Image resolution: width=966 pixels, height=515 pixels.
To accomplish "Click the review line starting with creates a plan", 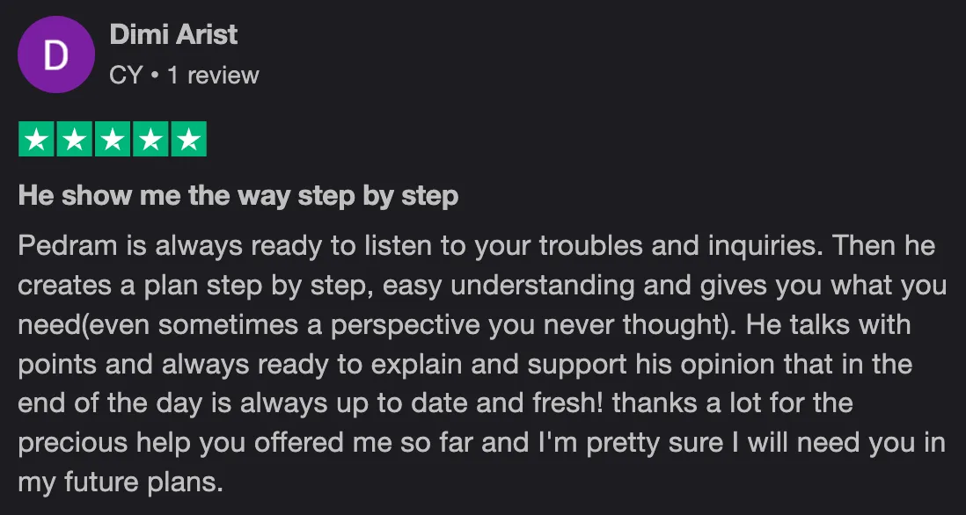I will [x=482, y=287].
